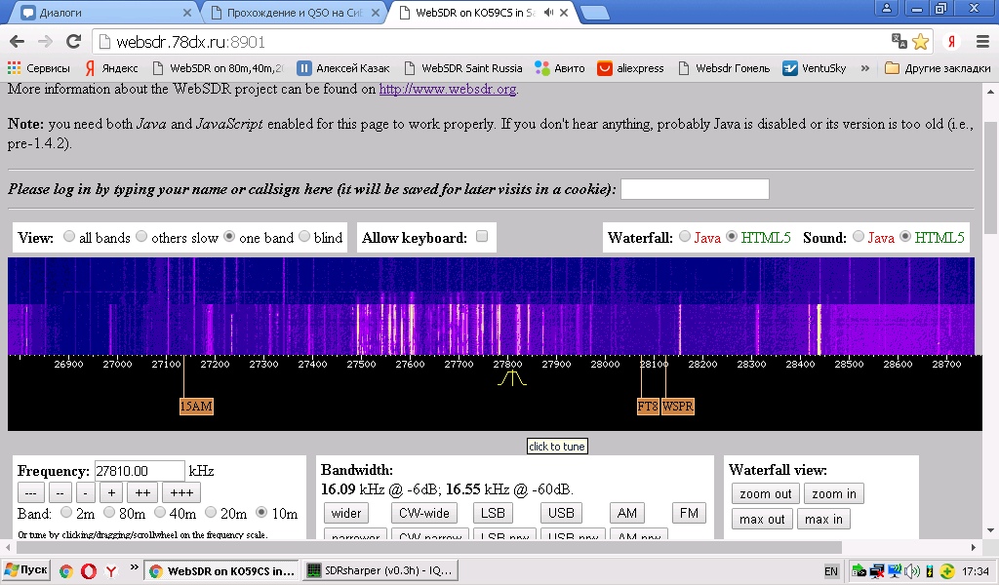
Task: Step the frequency up with +++ button
Action: [x=180, y=492]
